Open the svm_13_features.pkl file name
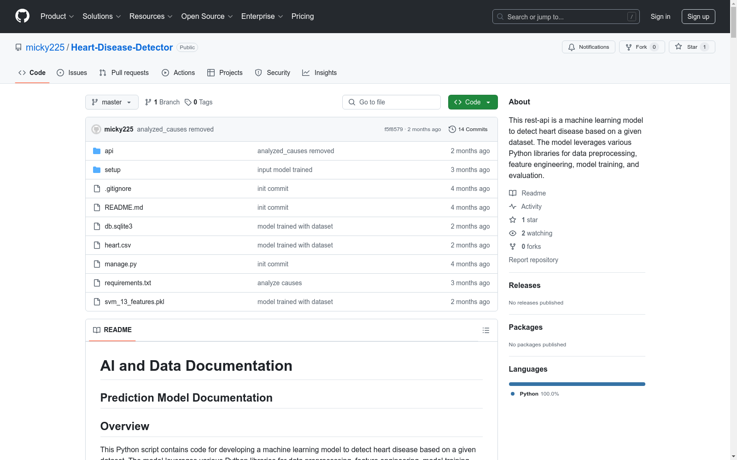Screen dimensions: 737x460 point(135,302)
